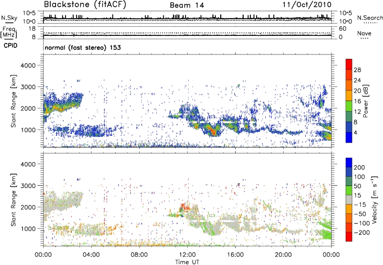Click the "−200" label on Velocity colorbar

(362, 232)
